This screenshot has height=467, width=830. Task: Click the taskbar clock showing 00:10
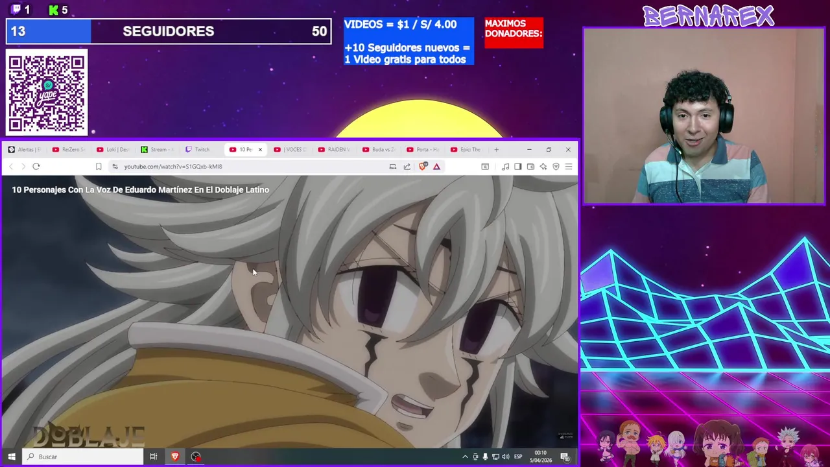[x=540, y=457]
